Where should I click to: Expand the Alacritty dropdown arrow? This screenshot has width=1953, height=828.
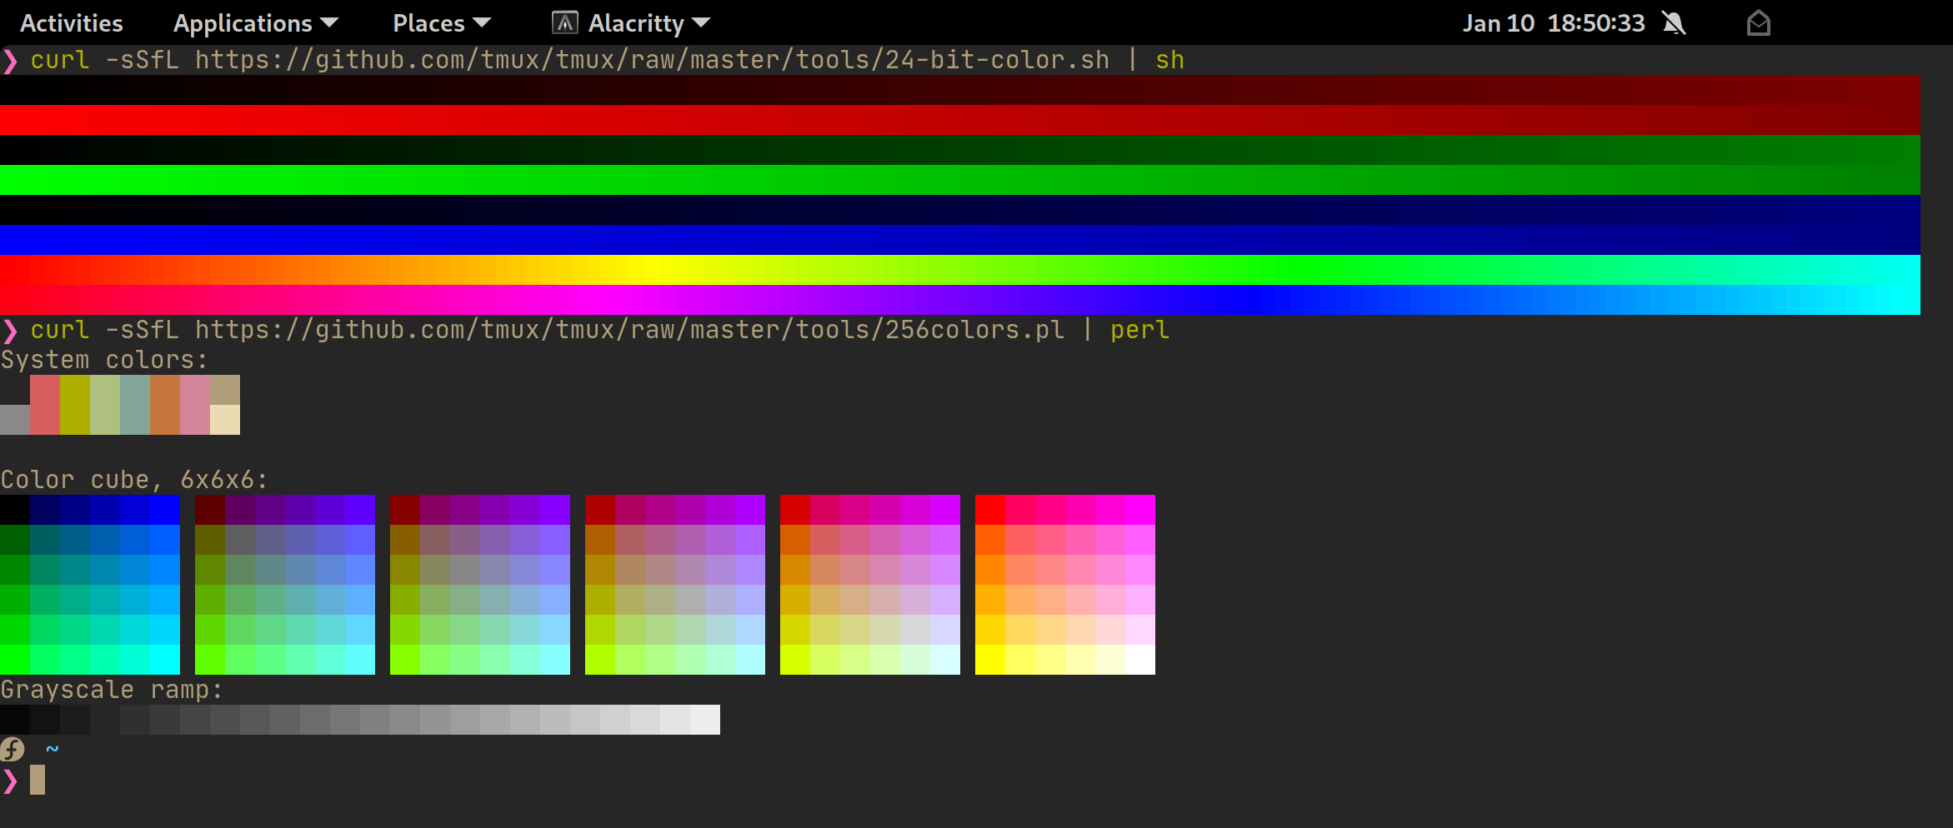pyautogui.click(x=701, y=23)
